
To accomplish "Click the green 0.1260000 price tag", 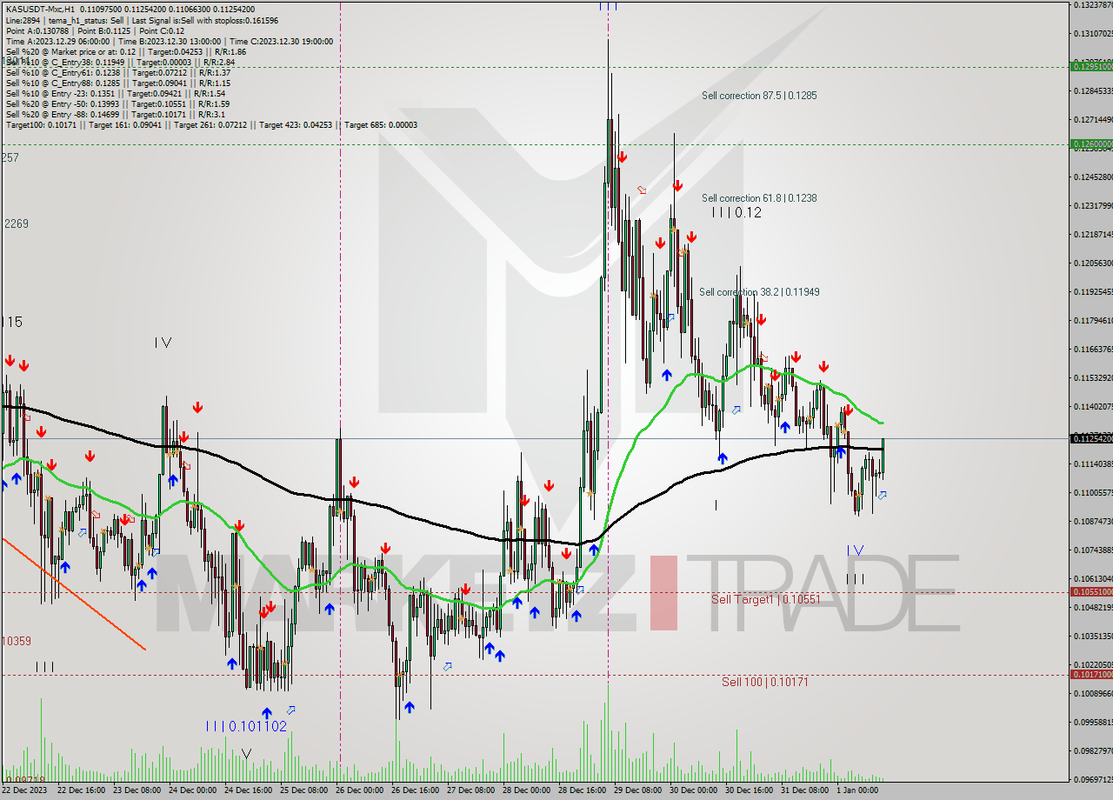I will pyautogui.click(x=1090, y=144).
